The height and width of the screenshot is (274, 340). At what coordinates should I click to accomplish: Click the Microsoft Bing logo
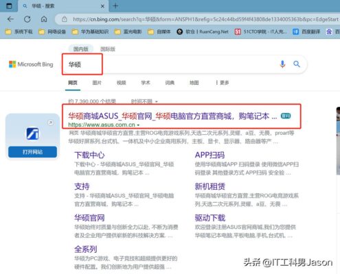tap(31, 64)
